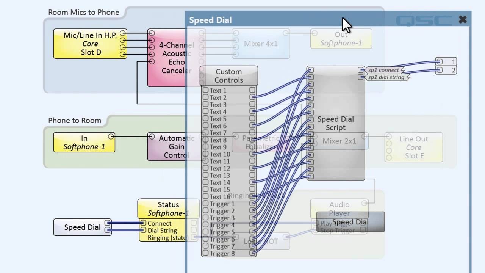Click the Connect pin on Status Softphone-1

143,223
